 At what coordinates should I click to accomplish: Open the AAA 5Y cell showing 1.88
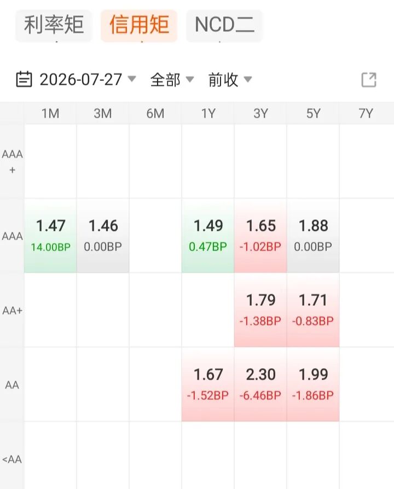[313, 235]
